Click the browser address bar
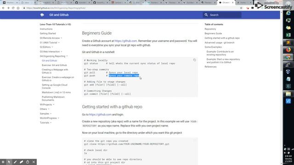 coord(131,8)
